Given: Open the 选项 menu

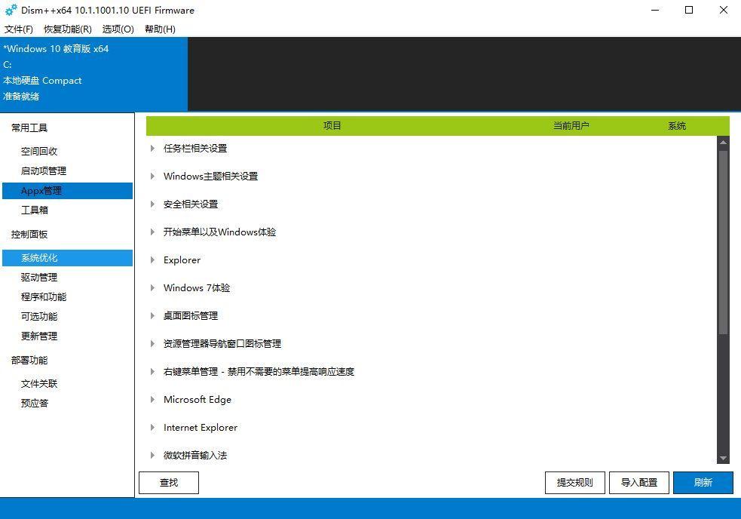Looking at the screenshot, I should pos(118,29).
